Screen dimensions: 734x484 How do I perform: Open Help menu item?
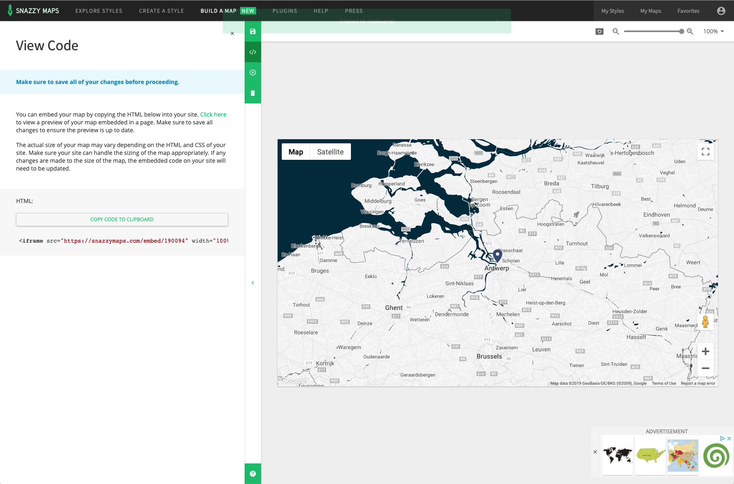(321, 11)
